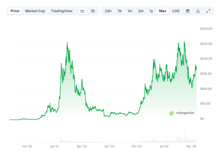Open the TradingView tab
Image resolution: width=217 pixels, height=150 pixels.
(x=62, y=11)
